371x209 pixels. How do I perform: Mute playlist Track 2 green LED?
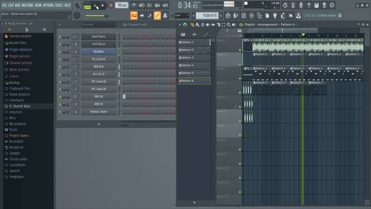click(x=239, y=64)
